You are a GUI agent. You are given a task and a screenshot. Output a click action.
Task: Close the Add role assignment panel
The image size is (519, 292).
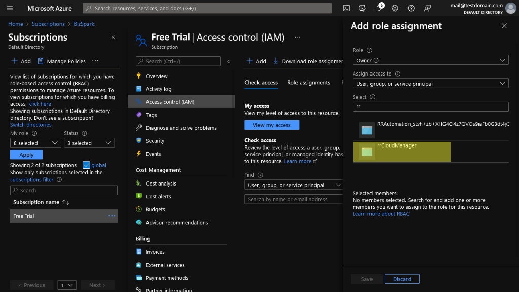click(504, 26)
